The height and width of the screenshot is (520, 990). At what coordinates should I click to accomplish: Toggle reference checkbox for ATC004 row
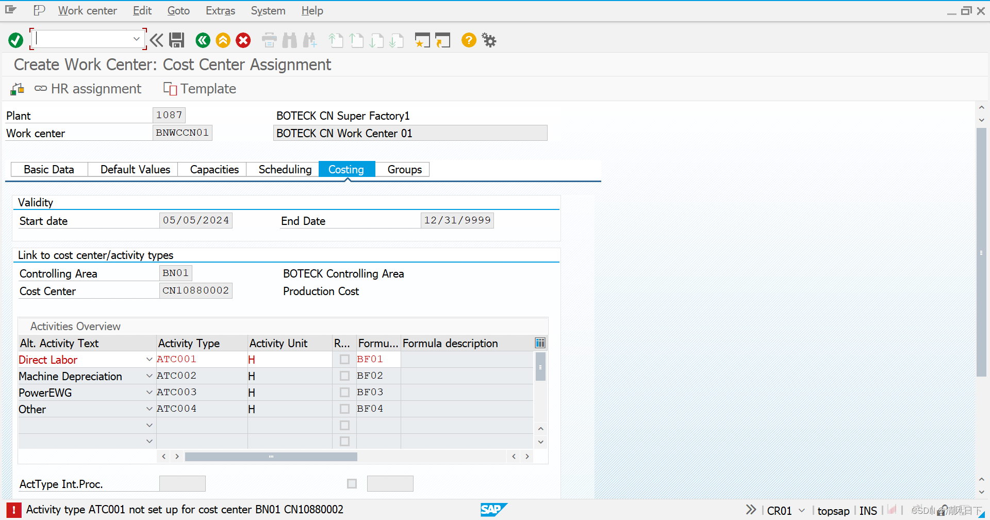point(345,409)
